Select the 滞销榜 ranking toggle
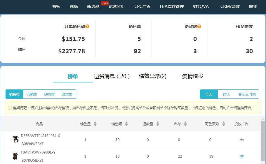Image resolution: width=266 pixels, height=164 pixels. tap(32, 94)
